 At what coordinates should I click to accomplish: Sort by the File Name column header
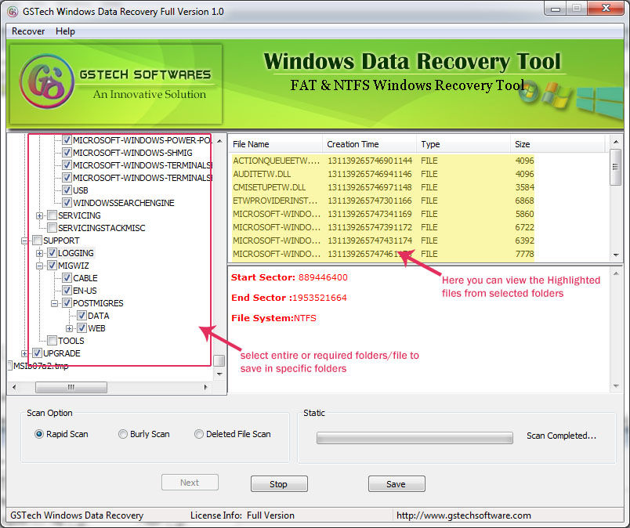tap(276, 144)
